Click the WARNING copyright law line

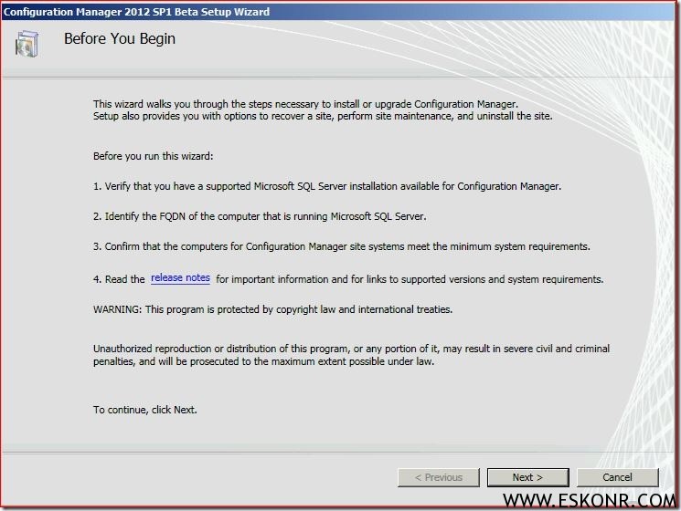[x=272, y=309]
